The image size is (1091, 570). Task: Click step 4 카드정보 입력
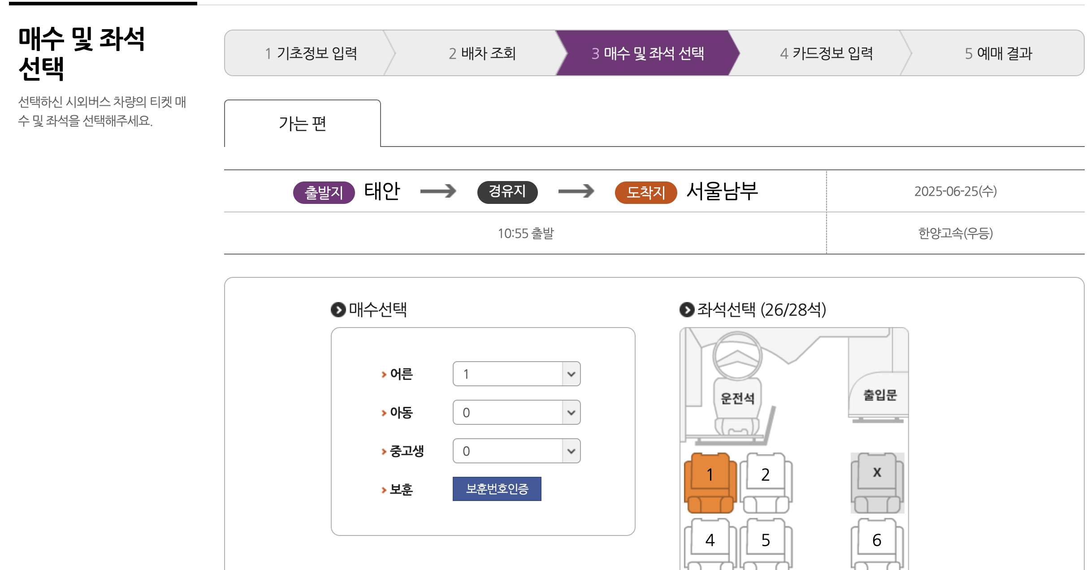pos(826,53)
